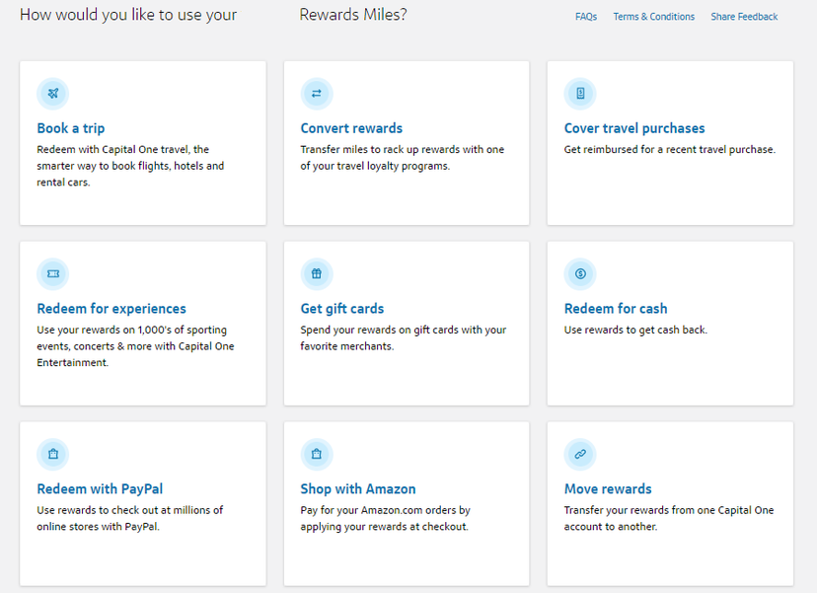
Task: Click the shopping bag icon for Shop with Amazon
Action: pos(316,454)
